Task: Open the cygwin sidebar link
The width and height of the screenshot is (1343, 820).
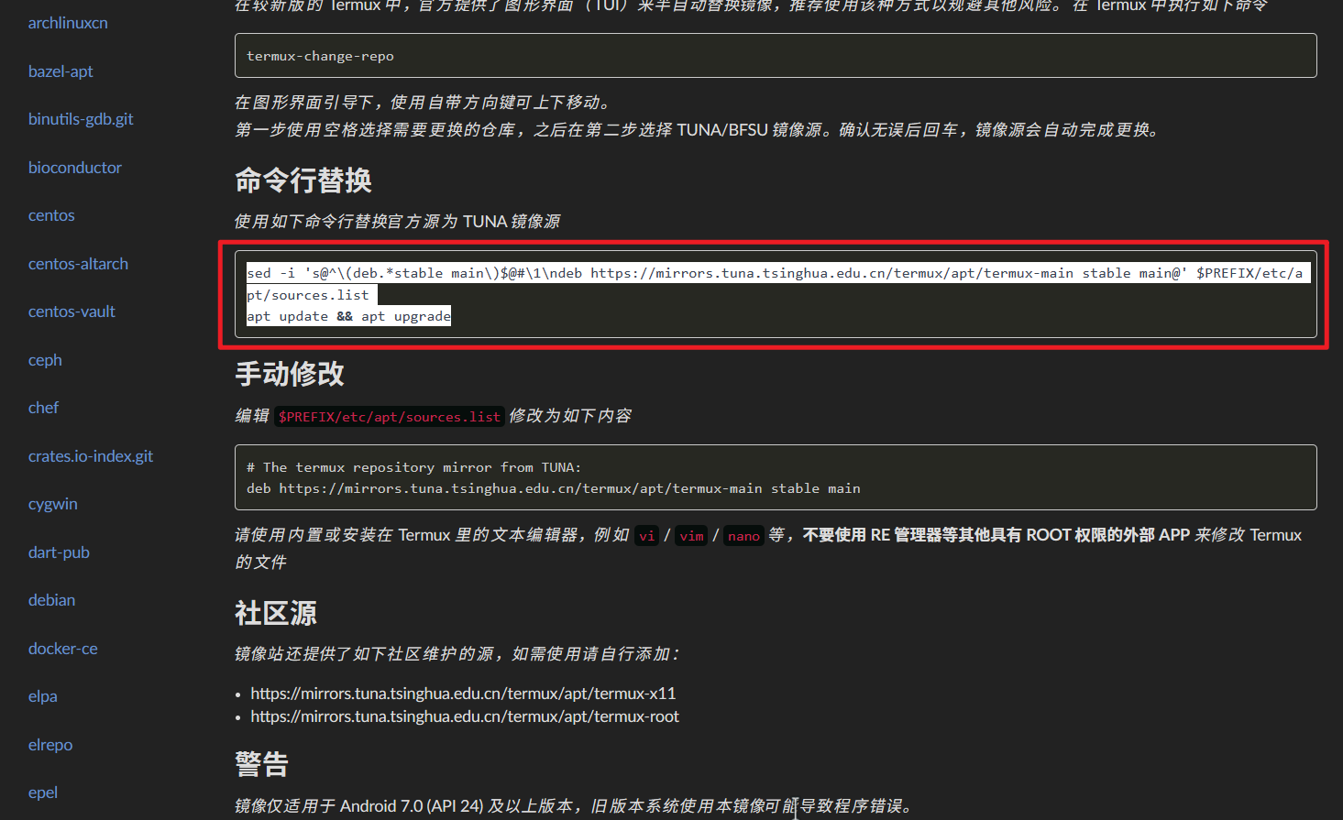Action: point(53,504)
